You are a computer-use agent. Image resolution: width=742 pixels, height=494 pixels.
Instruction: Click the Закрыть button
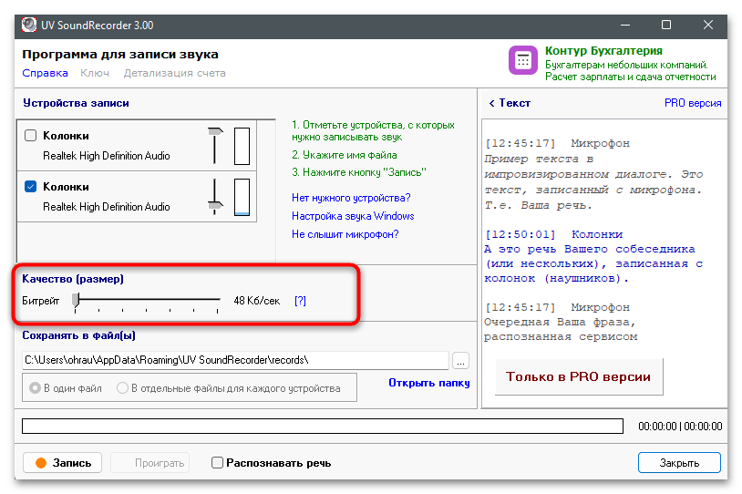click(x=679, y=463)
